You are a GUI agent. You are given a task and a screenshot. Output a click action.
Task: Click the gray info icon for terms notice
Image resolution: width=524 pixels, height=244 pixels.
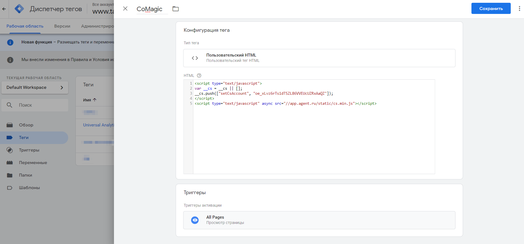pos(10,60)
